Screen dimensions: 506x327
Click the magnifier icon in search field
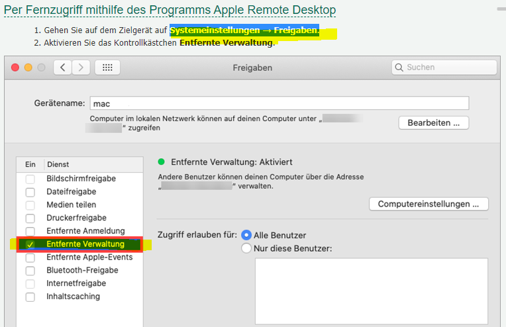point(399,68)
